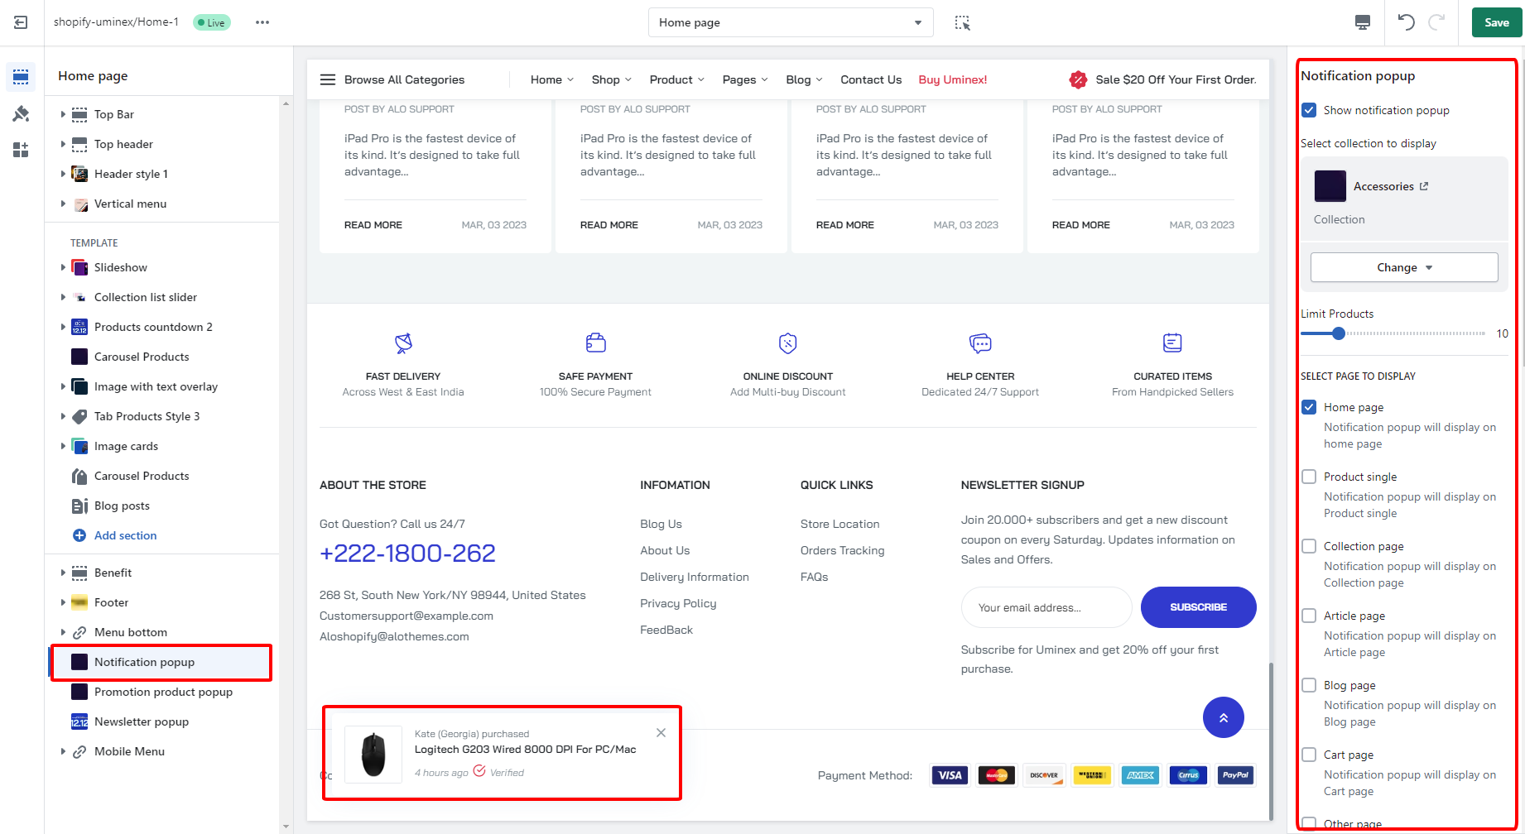This screenshot has width=1525, height=834.
Task: Expand the Slideshow section
Action: [63, 267]
